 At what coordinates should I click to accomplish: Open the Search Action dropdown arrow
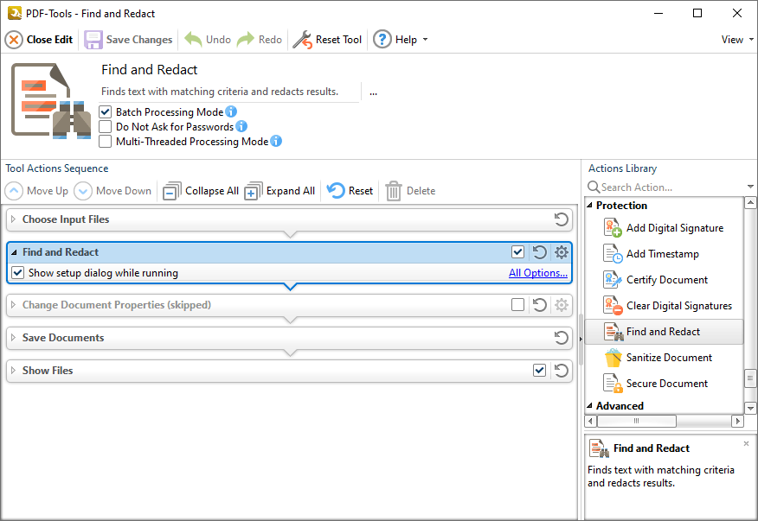coord(750,187)
